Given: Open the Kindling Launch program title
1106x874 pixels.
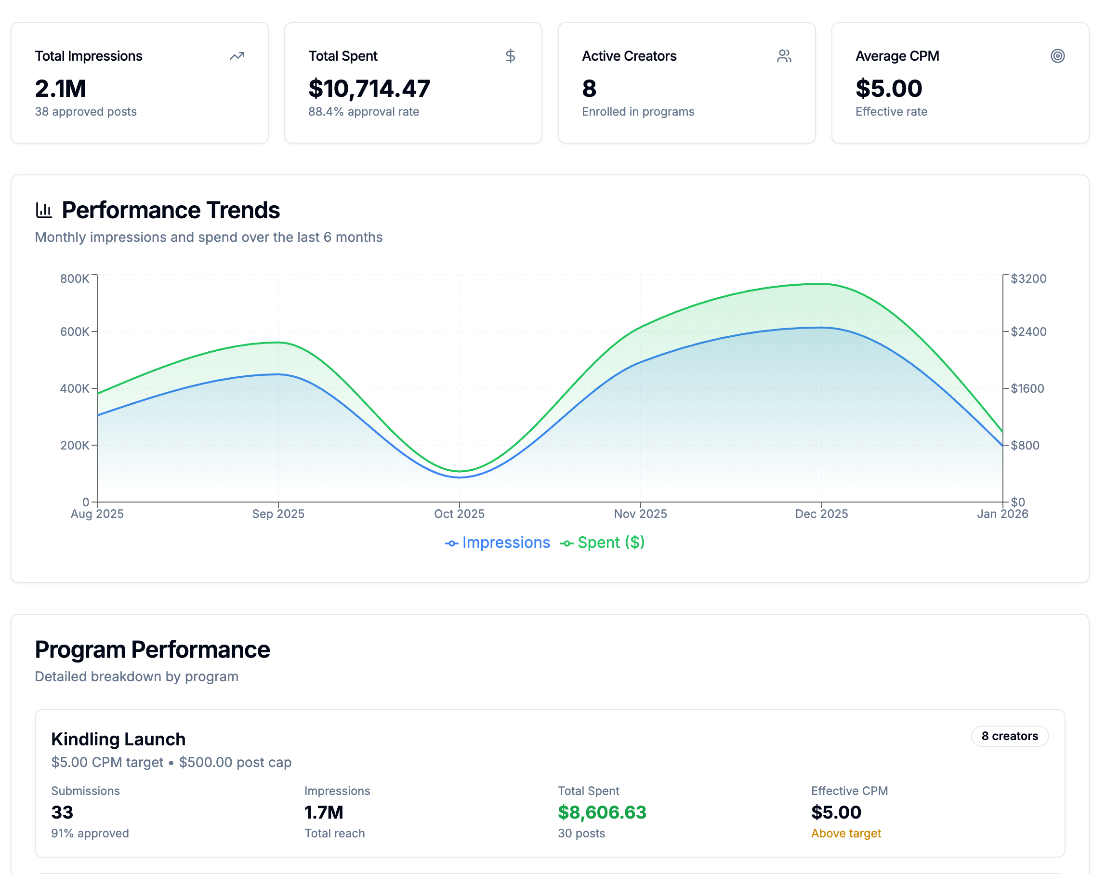Looking at the screenshot, I should (118, 739).
